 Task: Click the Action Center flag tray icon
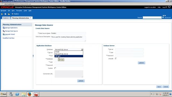point(154,94)
